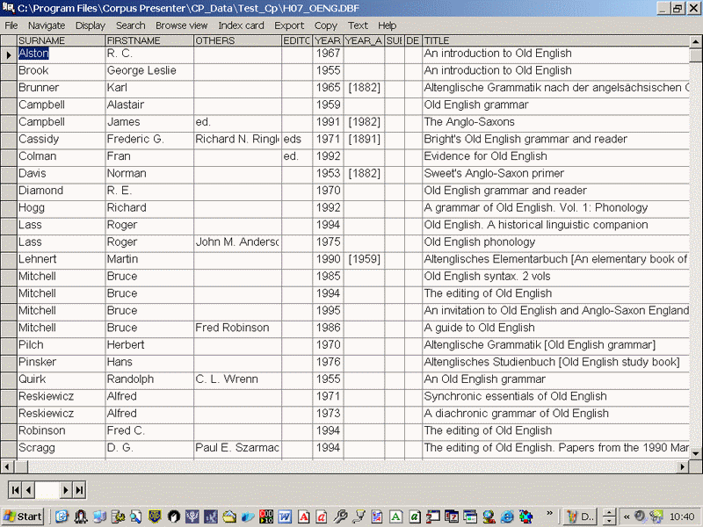Screen dimensions: 703x527
Task: Click the SURNAME column header
Action: (x=61, y=40)
